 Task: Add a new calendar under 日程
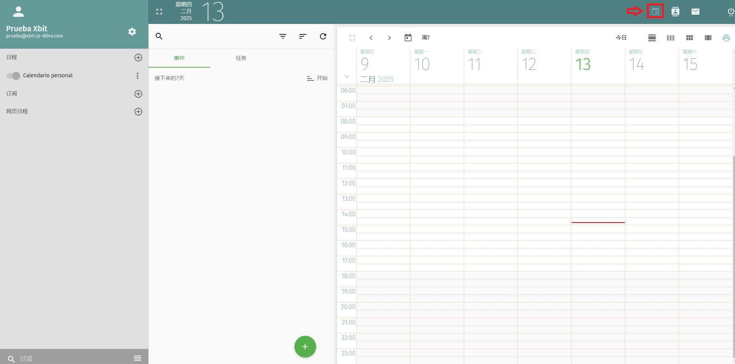(x=138, y=58)
